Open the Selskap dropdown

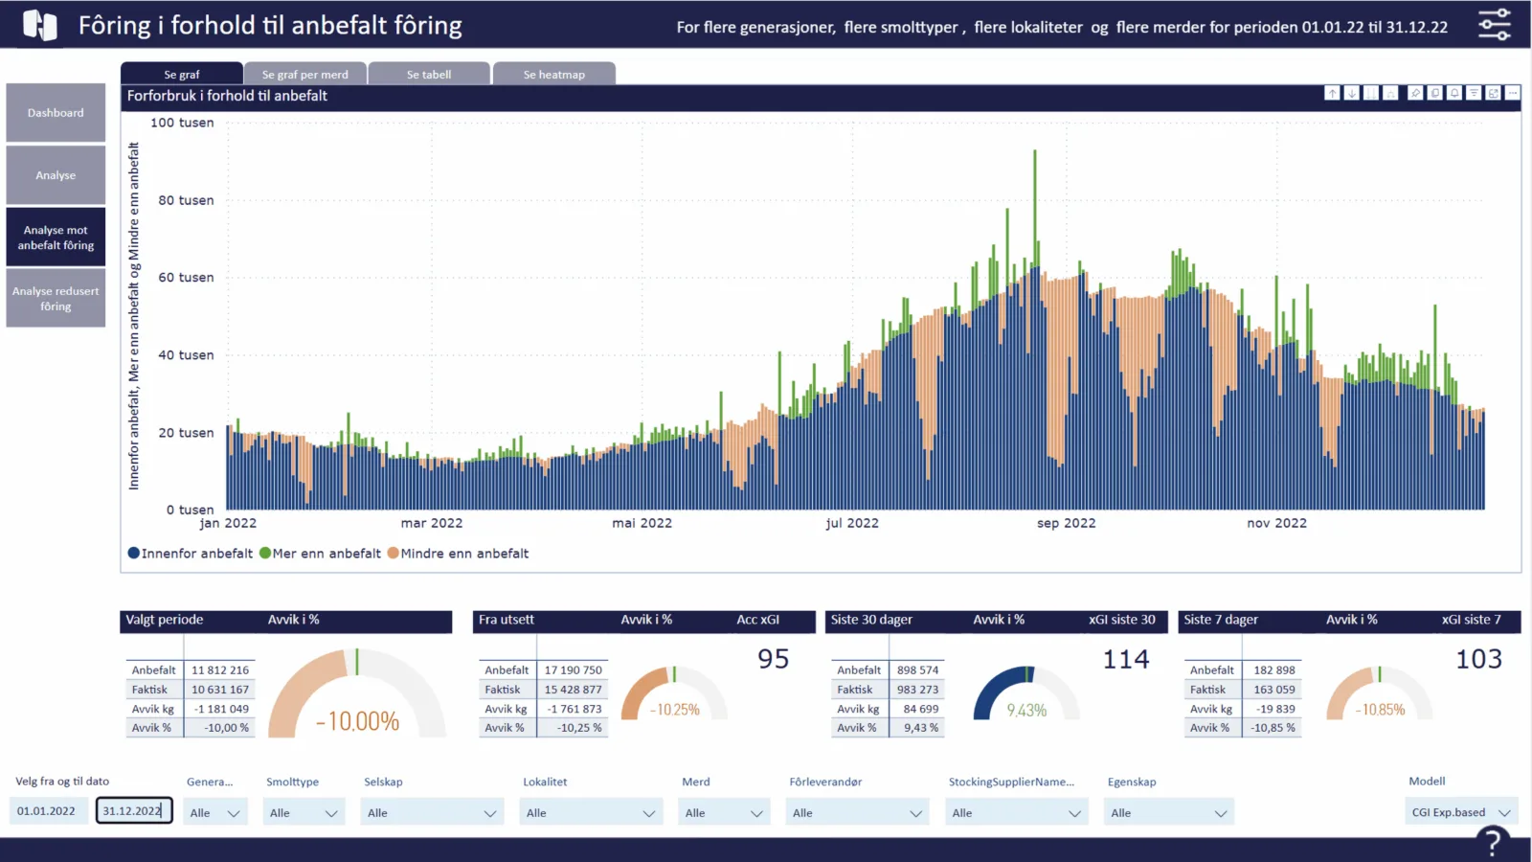click(x=433, y=813)
